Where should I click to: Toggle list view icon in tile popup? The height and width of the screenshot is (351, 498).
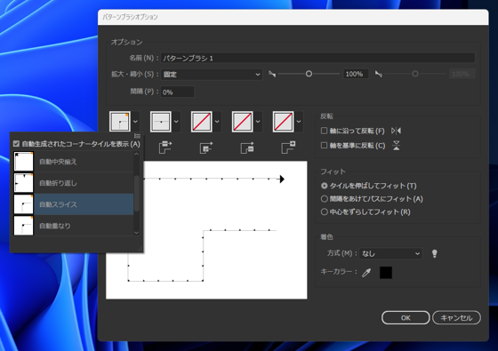[137, 136]
